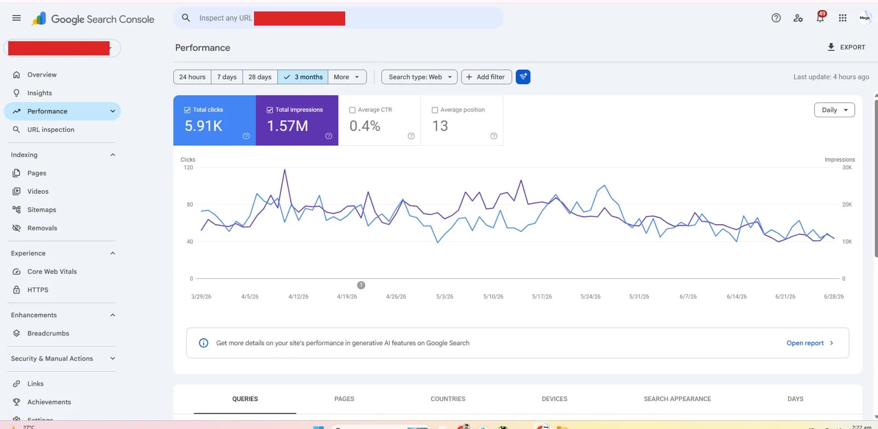Screen dimensions: 878x429
Task: Click help icon on Average position card
Action: (494, 136)
